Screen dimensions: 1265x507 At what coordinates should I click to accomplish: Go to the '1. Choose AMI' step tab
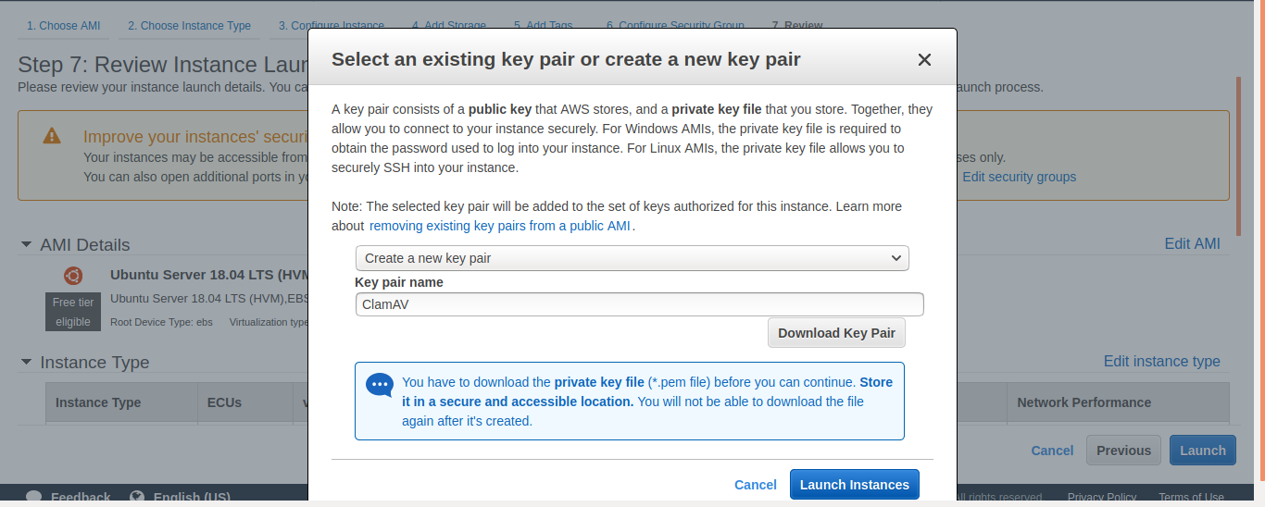tap(64, 26)
